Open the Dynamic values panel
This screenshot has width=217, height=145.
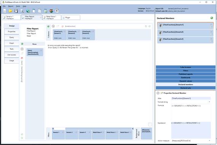(x=185, y=81)
